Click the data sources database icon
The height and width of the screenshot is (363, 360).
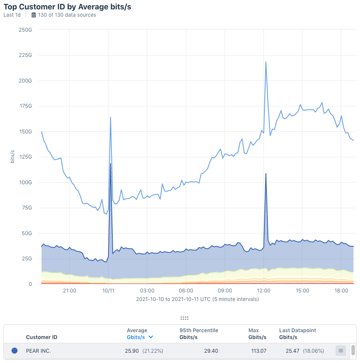click(x=33, y=15)
